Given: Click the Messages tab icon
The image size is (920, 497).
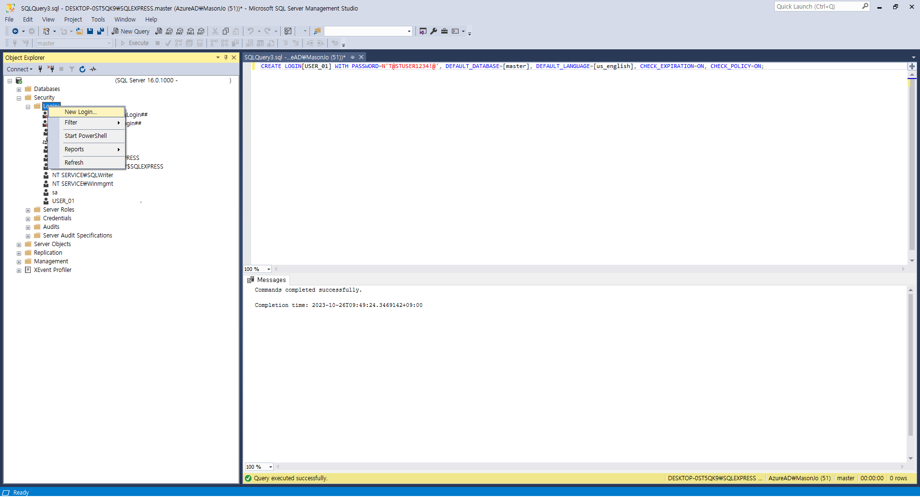Looking at the screenshot, I should pyautogui.click(x=250, y=280).
